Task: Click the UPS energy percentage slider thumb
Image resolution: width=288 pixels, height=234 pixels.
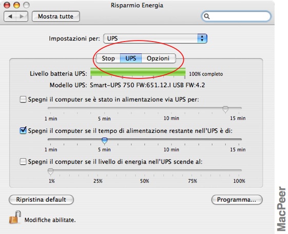Action: click(50, 171)
